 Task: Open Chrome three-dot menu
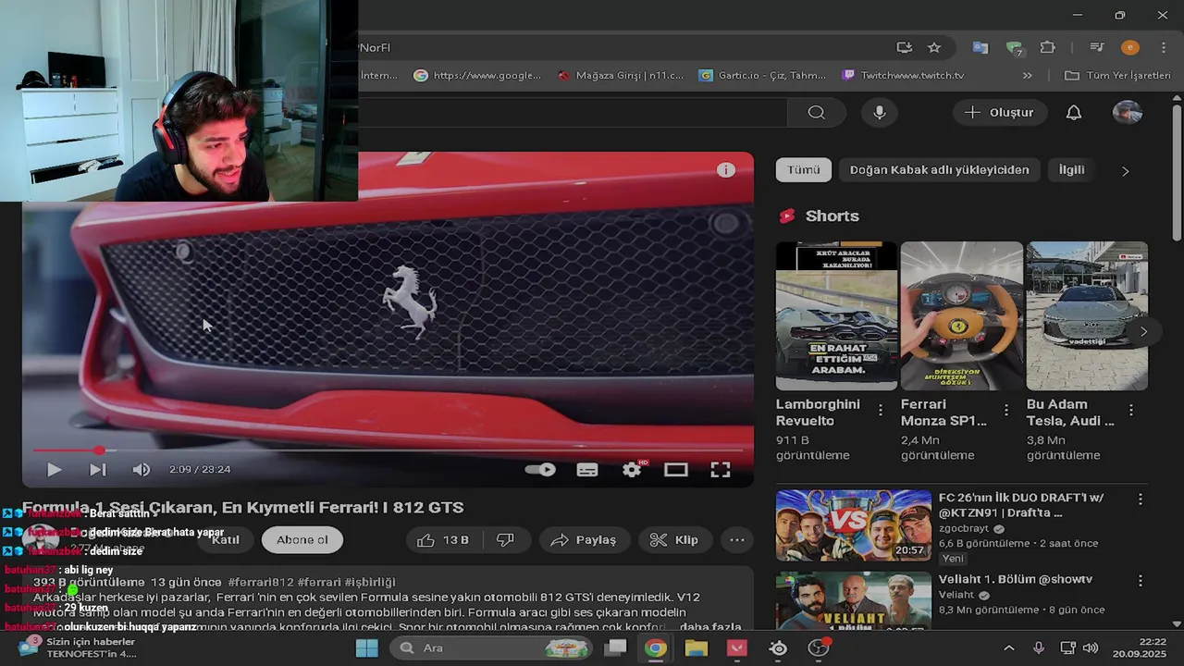(x=1163, y=47)
